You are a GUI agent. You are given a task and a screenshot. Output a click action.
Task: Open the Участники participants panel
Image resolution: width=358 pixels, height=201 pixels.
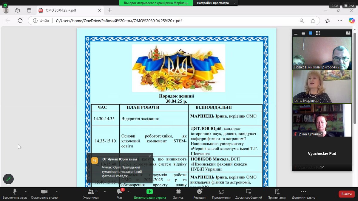coord(91,194)
